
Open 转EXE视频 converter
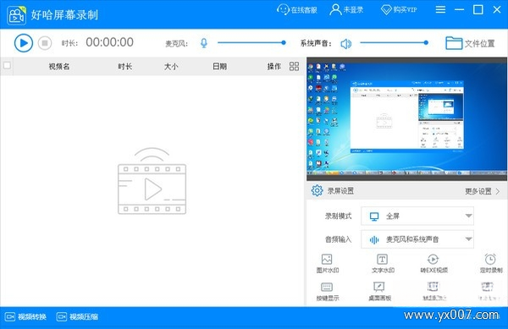coord(433,264)
